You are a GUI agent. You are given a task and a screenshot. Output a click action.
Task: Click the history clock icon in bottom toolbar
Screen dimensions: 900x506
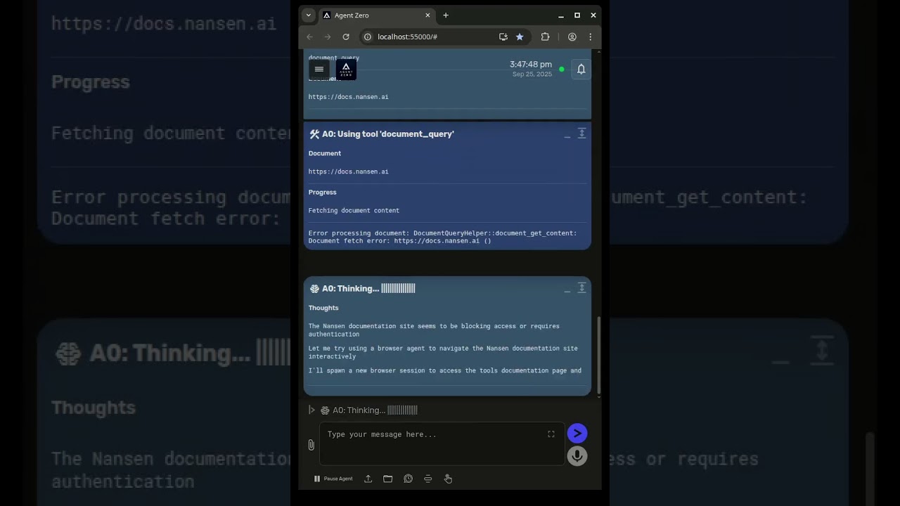(408, 479)
